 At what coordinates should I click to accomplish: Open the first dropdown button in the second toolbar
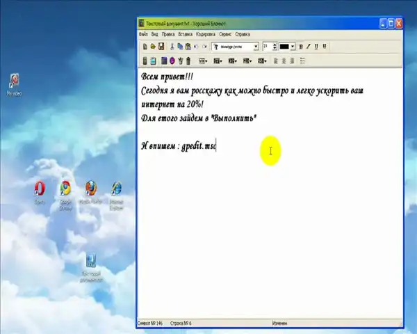click(203, 61)
